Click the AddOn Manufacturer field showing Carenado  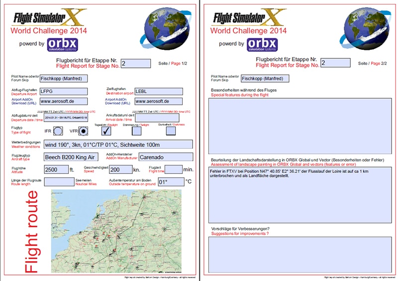pyautogui.click(x=165, y=157)
